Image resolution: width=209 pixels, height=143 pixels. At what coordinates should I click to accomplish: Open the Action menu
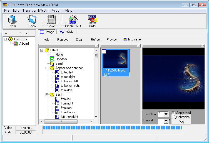coord(56,11)
